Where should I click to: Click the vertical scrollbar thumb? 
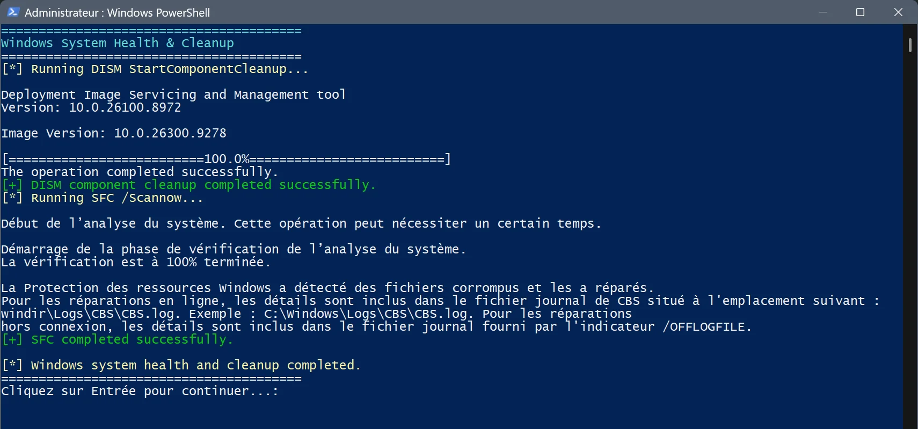[910, 45]
